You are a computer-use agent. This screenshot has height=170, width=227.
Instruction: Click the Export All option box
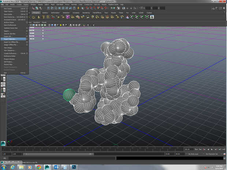[x=27, y=37]
